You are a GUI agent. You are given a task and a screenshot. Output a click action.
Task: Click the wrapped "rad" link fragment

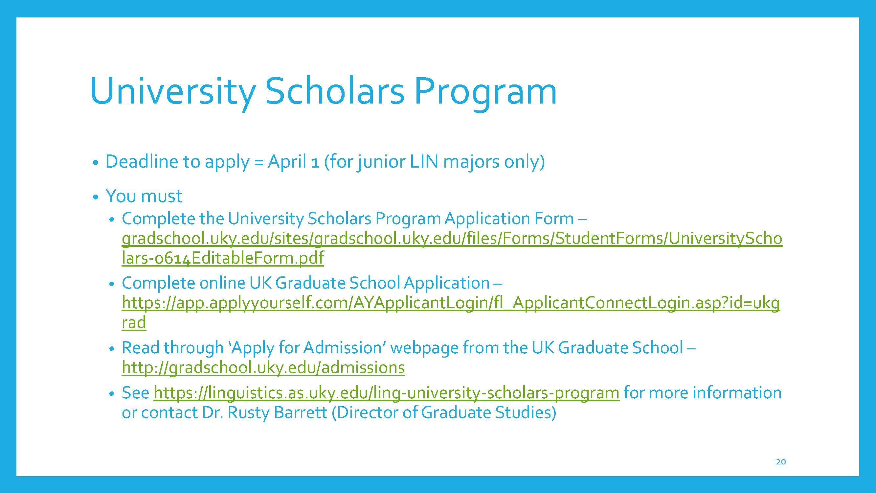tap(134, 322)
